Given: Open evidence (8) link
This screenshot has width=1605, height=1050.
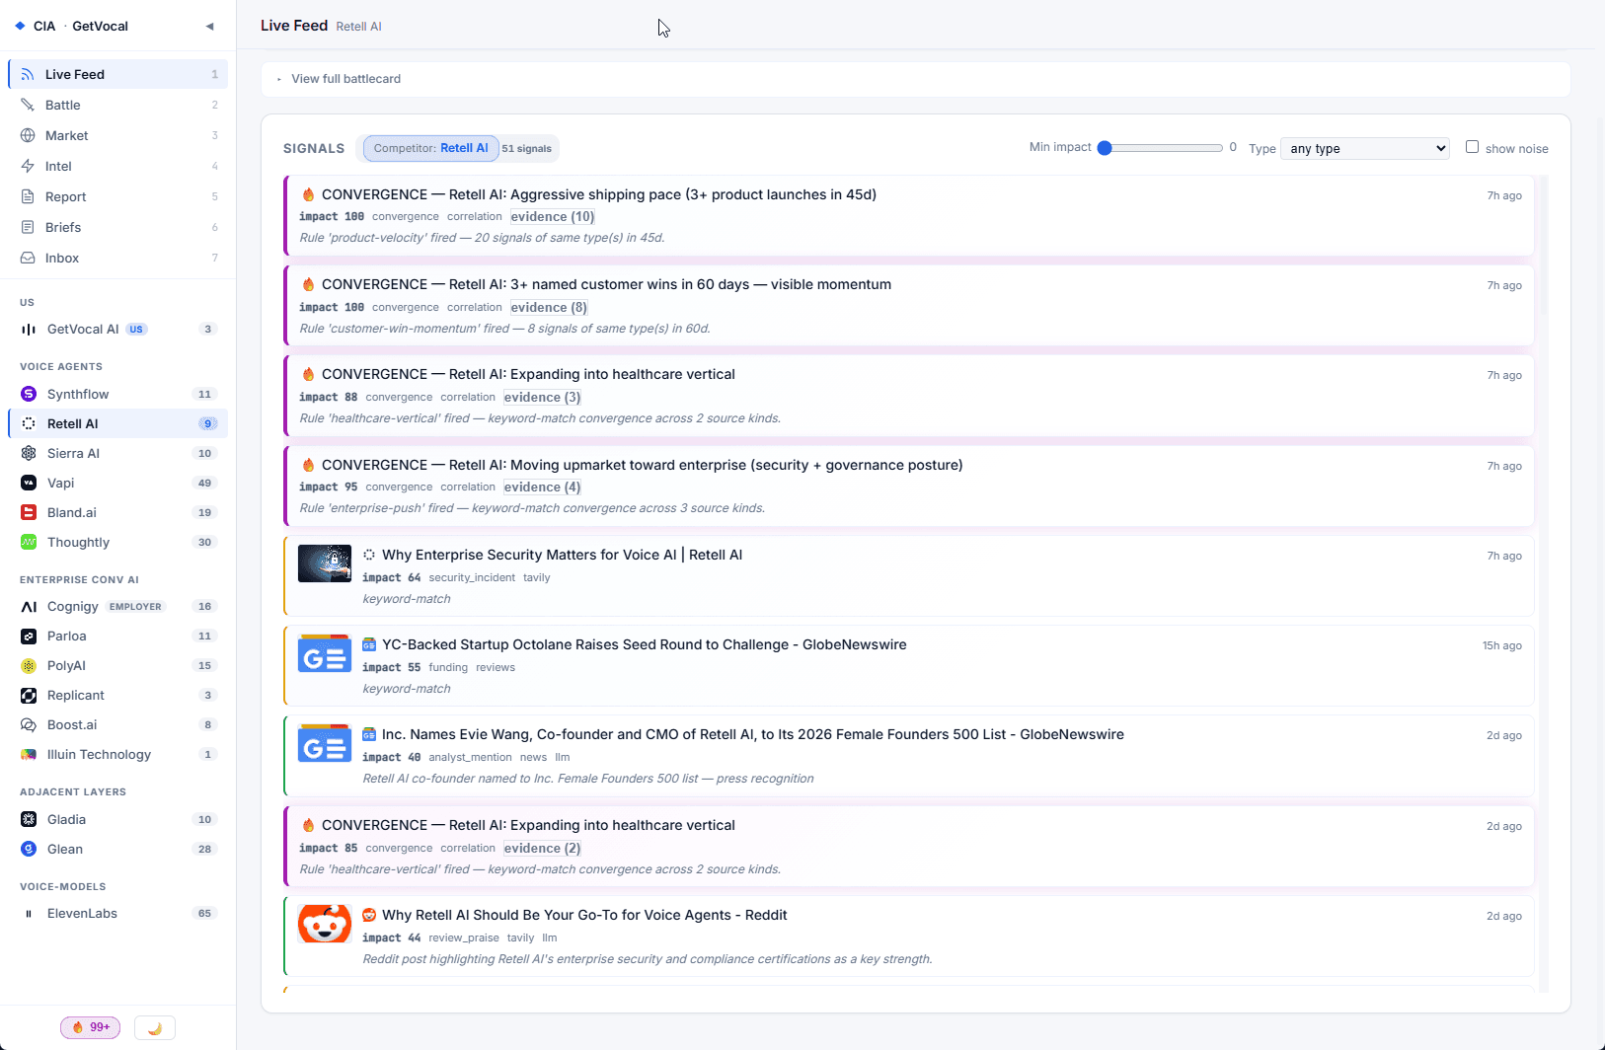Looking at the screenshot, I should point(549,307).
